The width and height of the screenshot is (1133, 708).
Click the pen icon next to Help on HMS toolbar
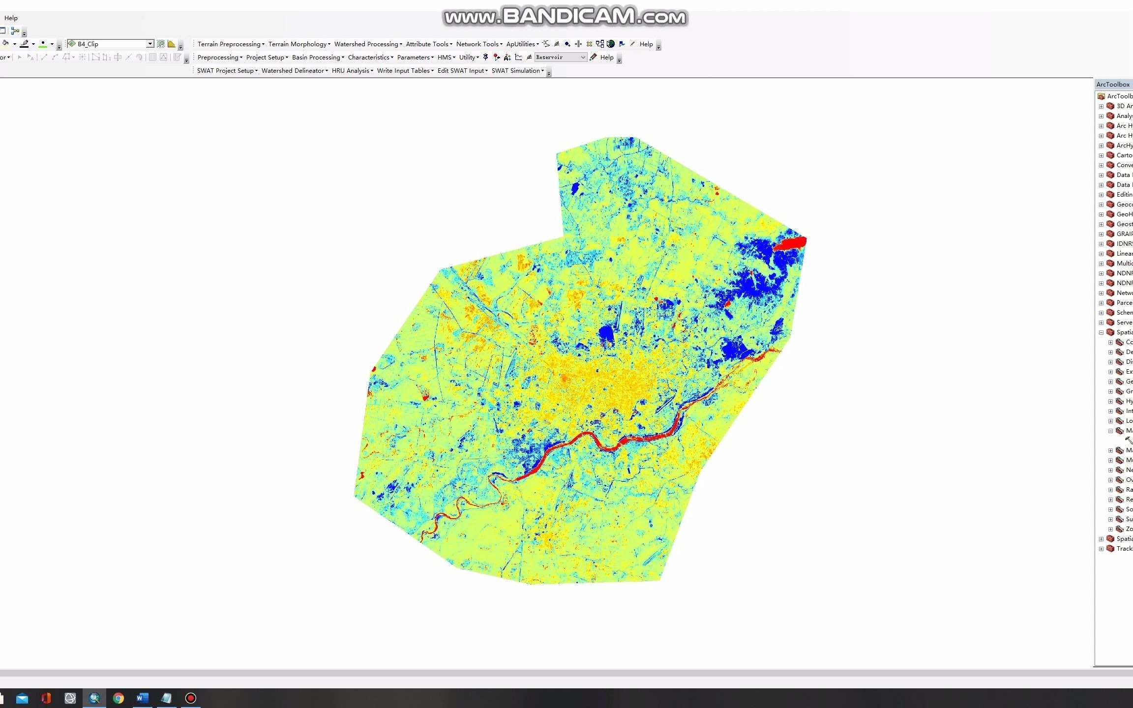point(594,58)
